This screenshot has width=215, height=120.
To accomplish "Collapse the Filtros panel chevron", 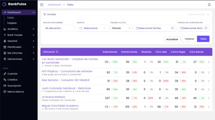I will click(x=208, y=14).
